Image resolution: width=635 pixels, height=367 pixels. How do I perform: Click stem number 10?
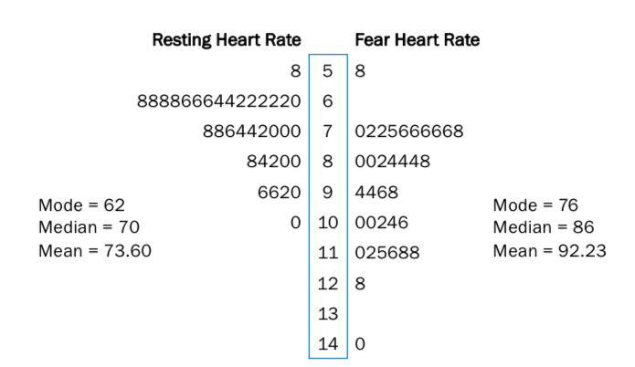click(328, 222)
